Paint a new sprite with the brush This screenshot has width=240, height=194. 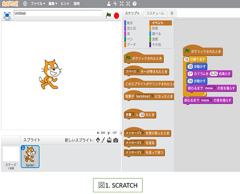click(x=104, y=140)
